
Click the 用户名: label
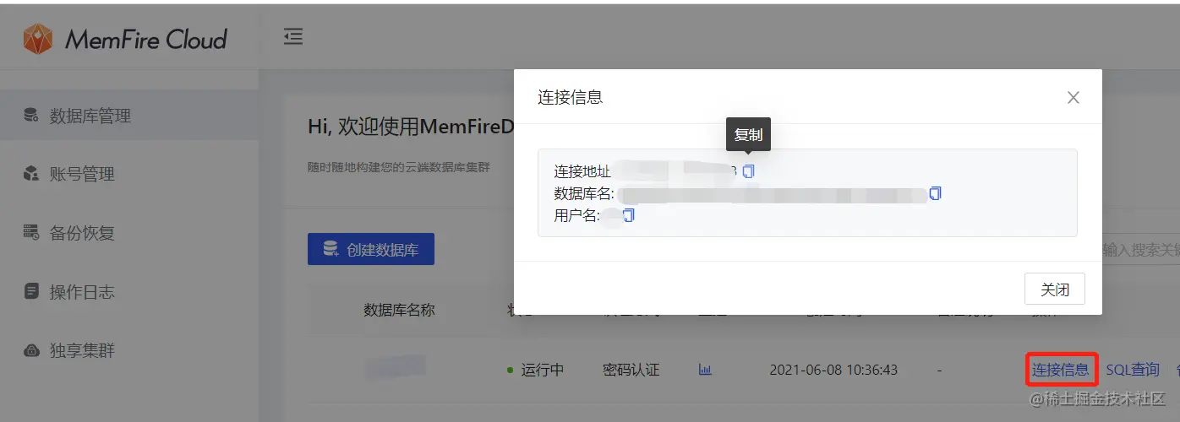(x=576, y=215)
